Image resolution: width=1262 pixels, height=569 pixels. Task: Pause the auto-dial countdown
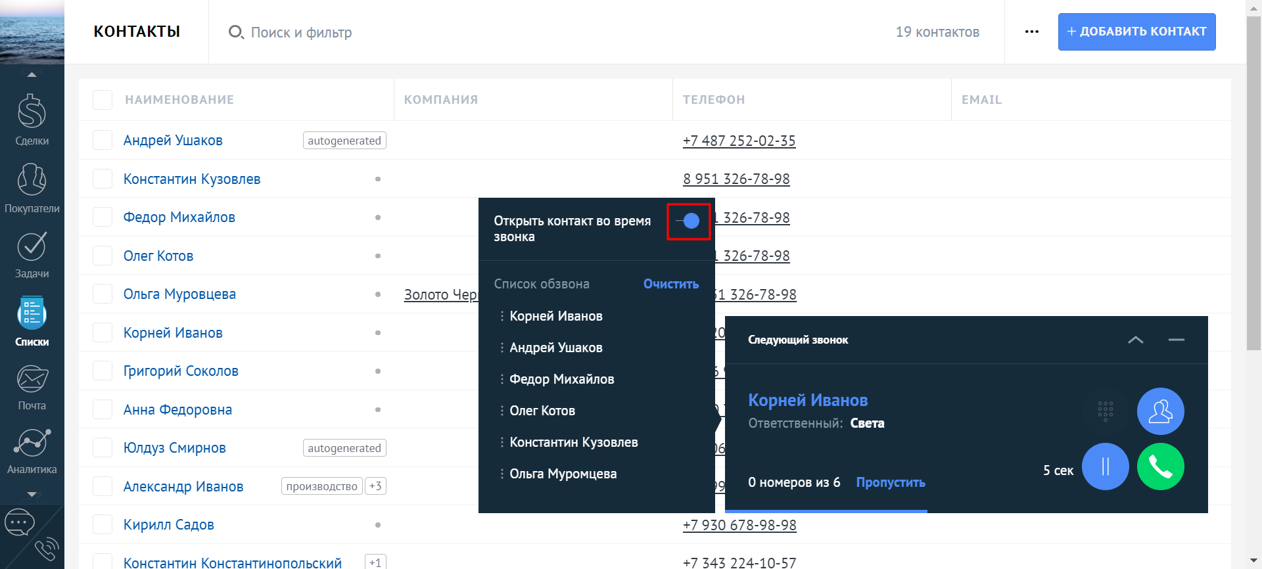click(1105, 467)
